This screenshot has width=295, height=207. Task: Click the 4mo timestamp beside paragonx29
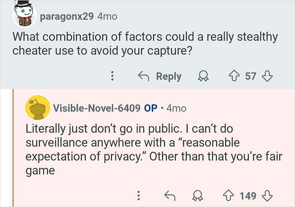click(107, 17)
